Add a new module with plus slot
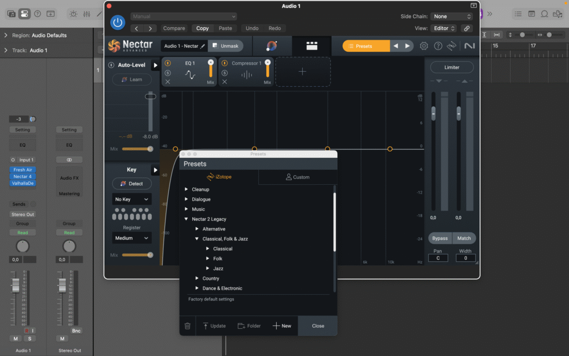This screenshot has width=569, height=356. (302, 72)
